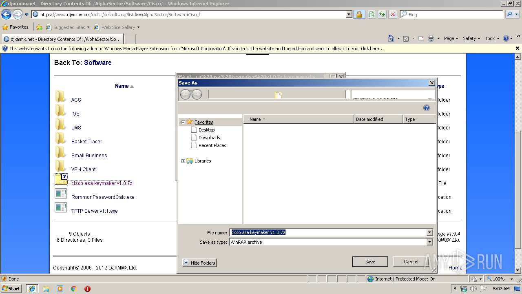Image resolution: width=522 pixels, height=294 pixels.
Task: Click the red Opera icon in taskbar
Action: (x=87, y=289)
